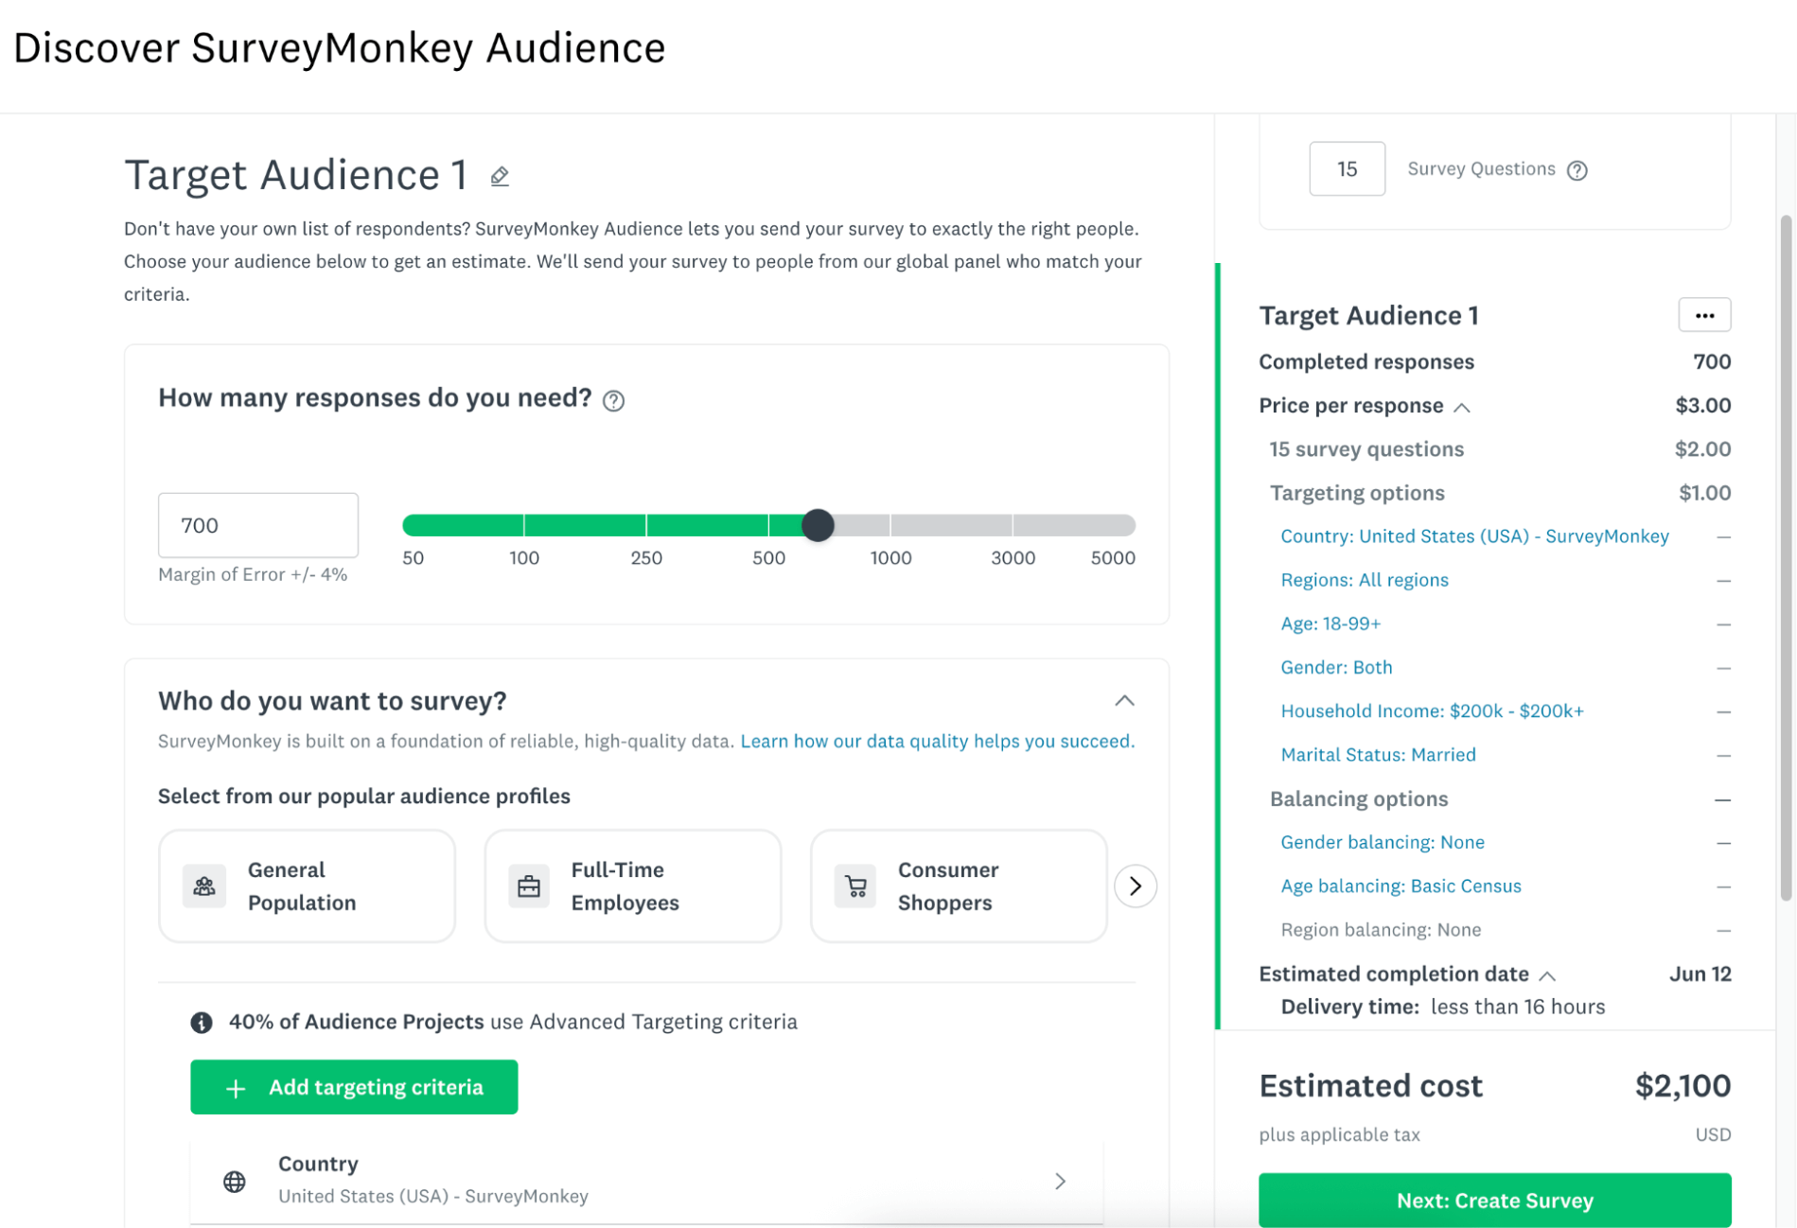Click Next: Create Survey button
Screen dimensions: 1797x1228
1494,1201
